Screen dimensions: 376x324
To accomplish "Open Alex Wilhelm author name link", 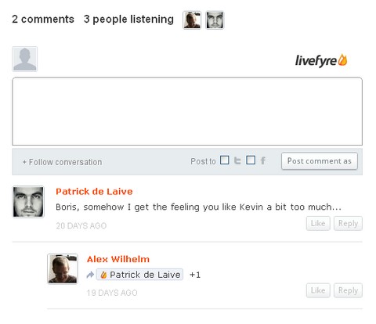I will click(118, 259).
